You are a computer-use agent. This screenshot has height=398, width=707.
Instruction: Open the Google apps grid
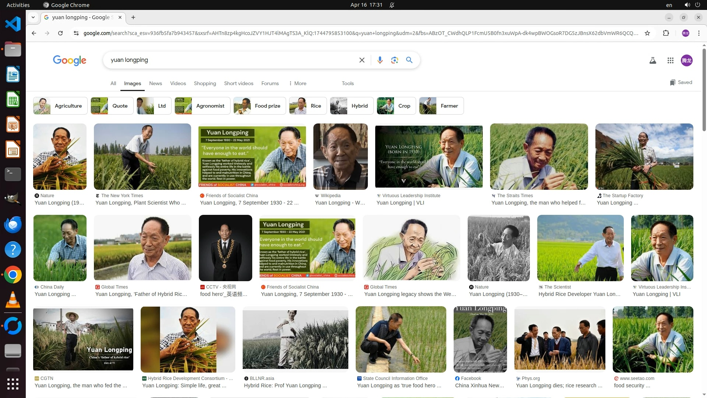point(670,60)
